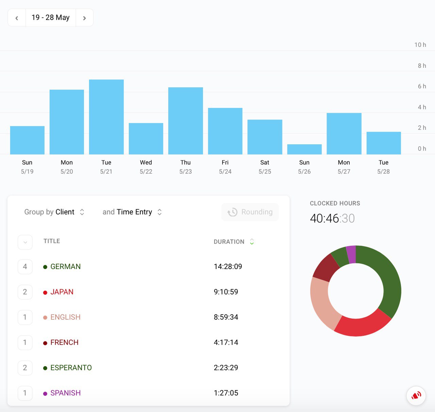Click the German green color dot
This screenshot has height=412, width=435.
point(45,267)
